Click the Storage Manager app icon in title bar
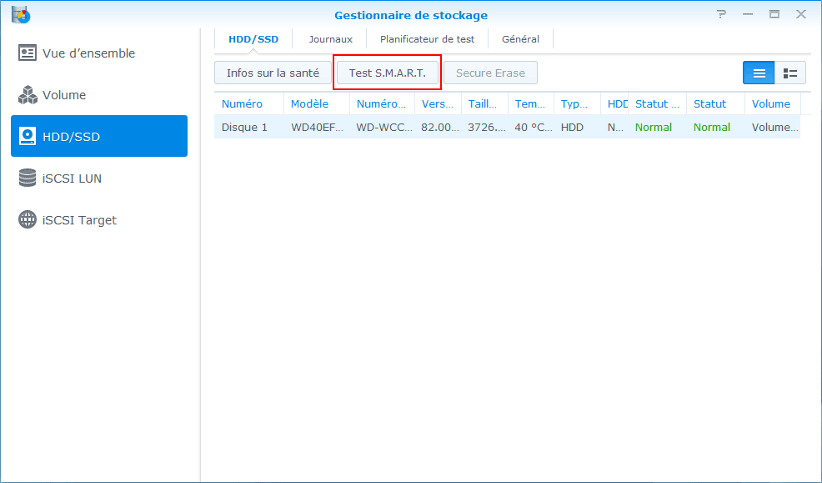Image resolution: width=822 pixels, height=483 pixels. pyautogui.click(x=21, y=14)
